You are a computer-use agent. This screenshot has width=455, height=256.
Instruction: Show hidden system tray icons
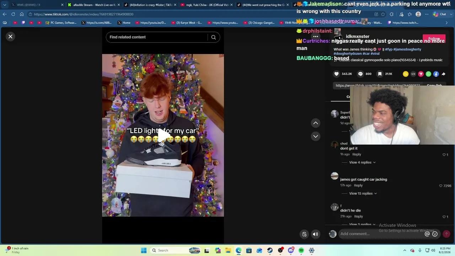(405, 250)
